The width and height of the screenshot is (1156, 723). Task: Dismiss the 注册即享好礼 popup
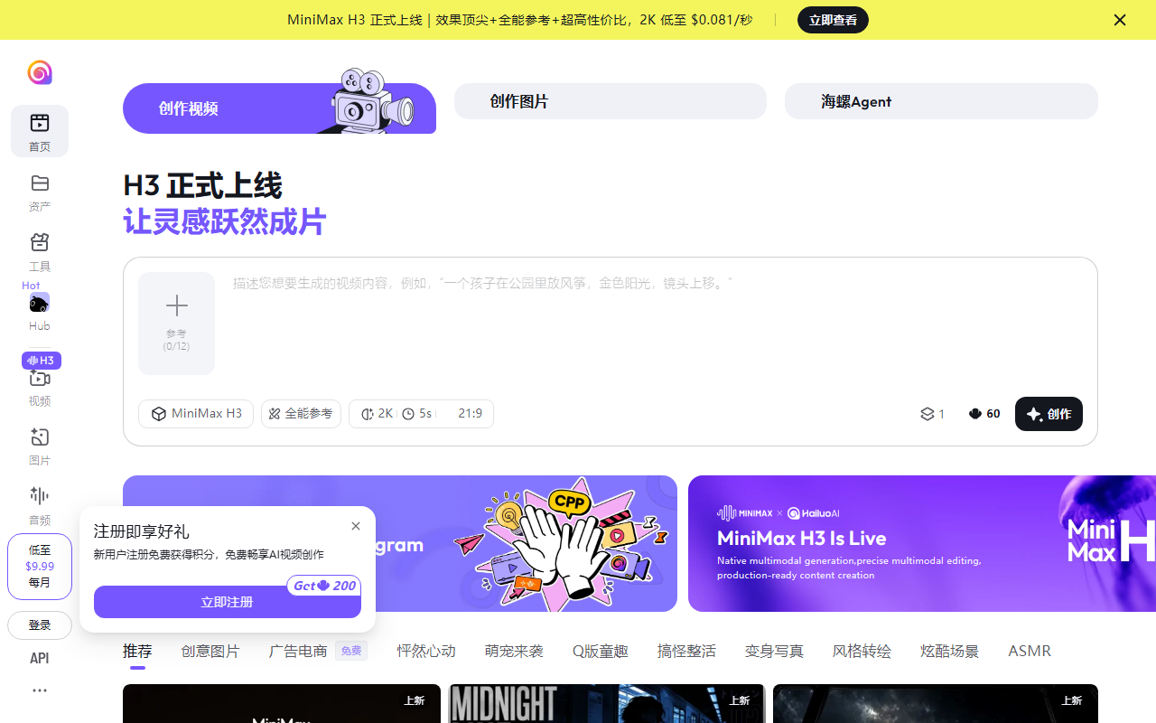click(356, 526)
